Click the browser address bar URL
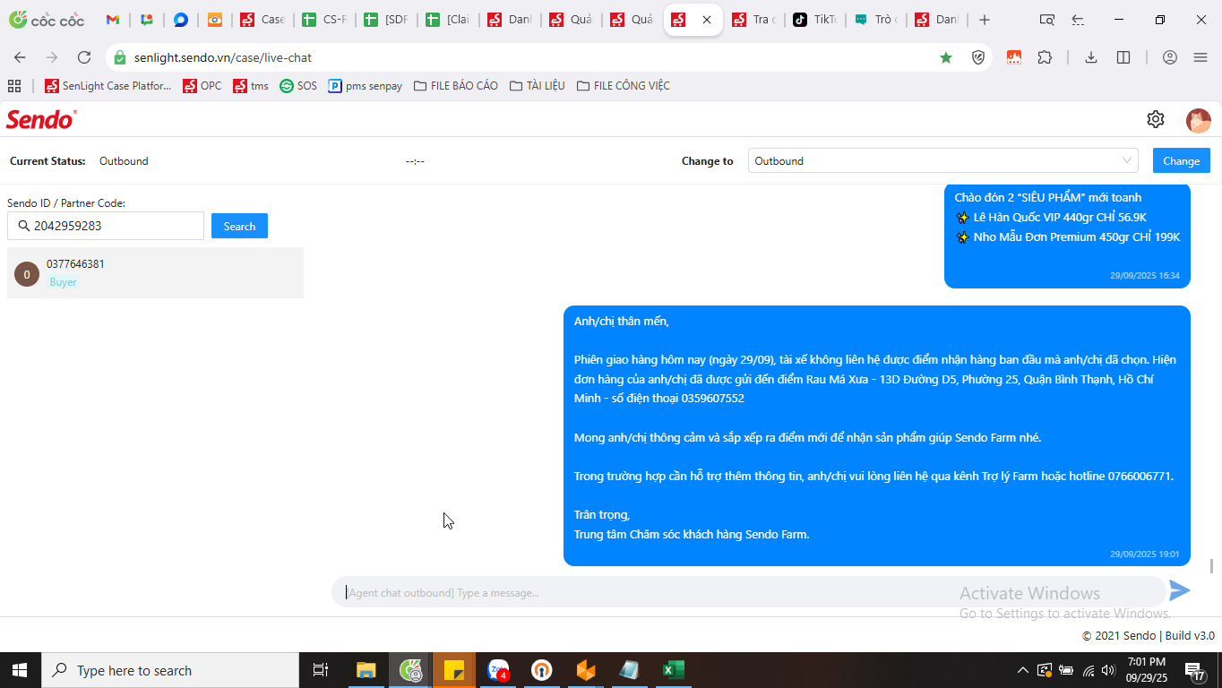This screenshot has height=688, width=1222. [223, 57]
